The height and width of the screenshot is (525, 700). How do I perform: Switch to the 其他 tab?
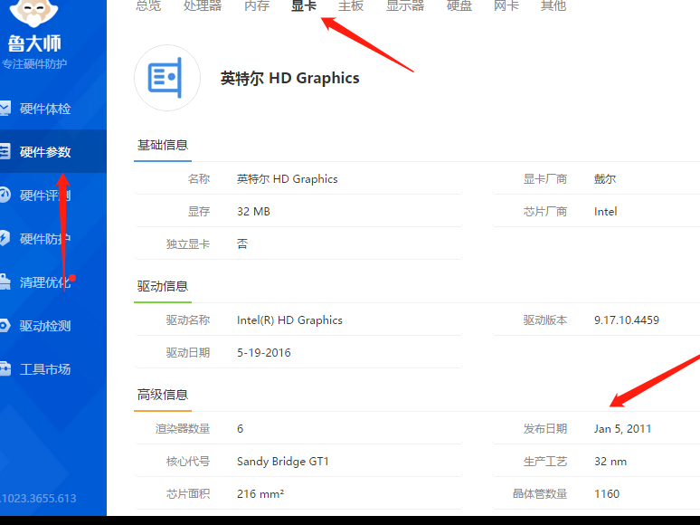click(553, 5)
